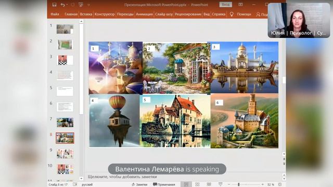Click Fit slide to window icon
This screenshot has width=333, height=187.
click(280, 185)
